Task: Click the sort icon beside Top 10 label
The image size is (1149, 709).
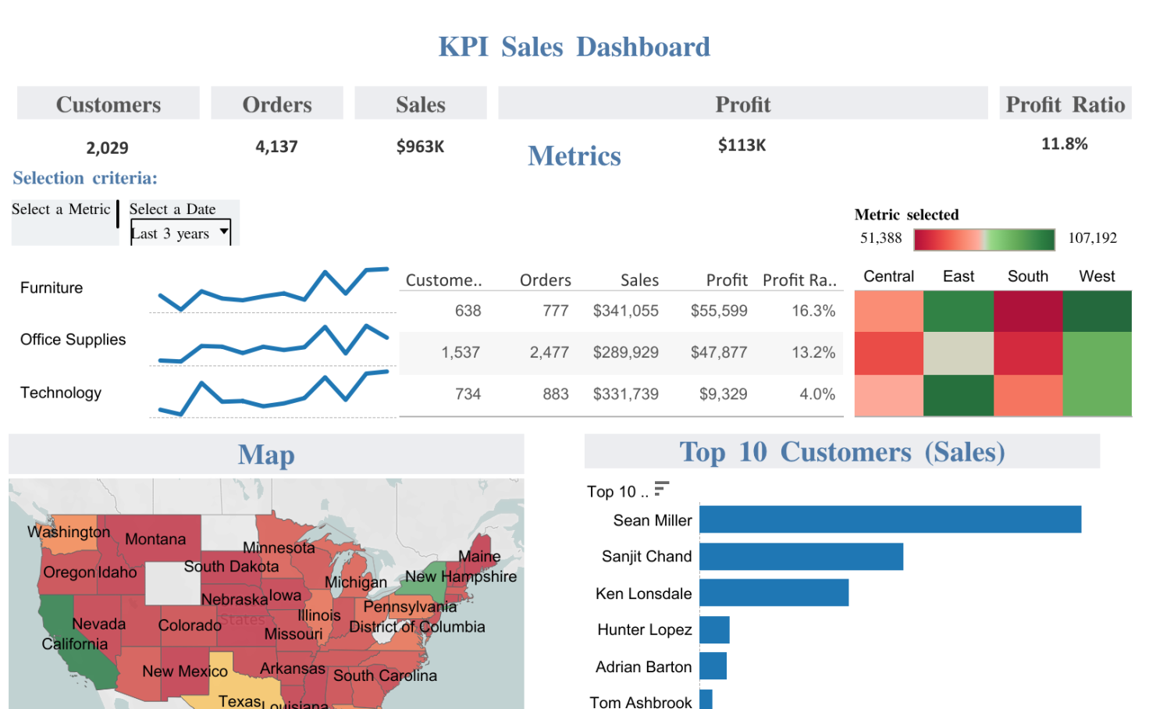Action: tap(661, 488)
